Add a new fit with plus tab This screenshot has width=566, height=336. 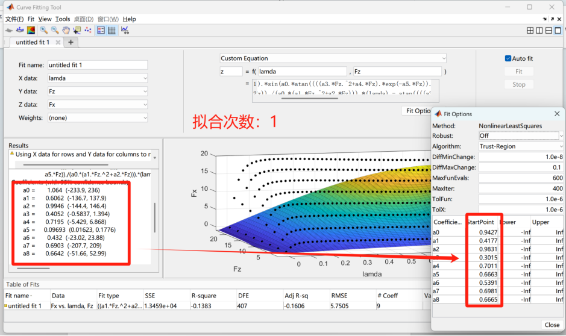pos(71,42)
